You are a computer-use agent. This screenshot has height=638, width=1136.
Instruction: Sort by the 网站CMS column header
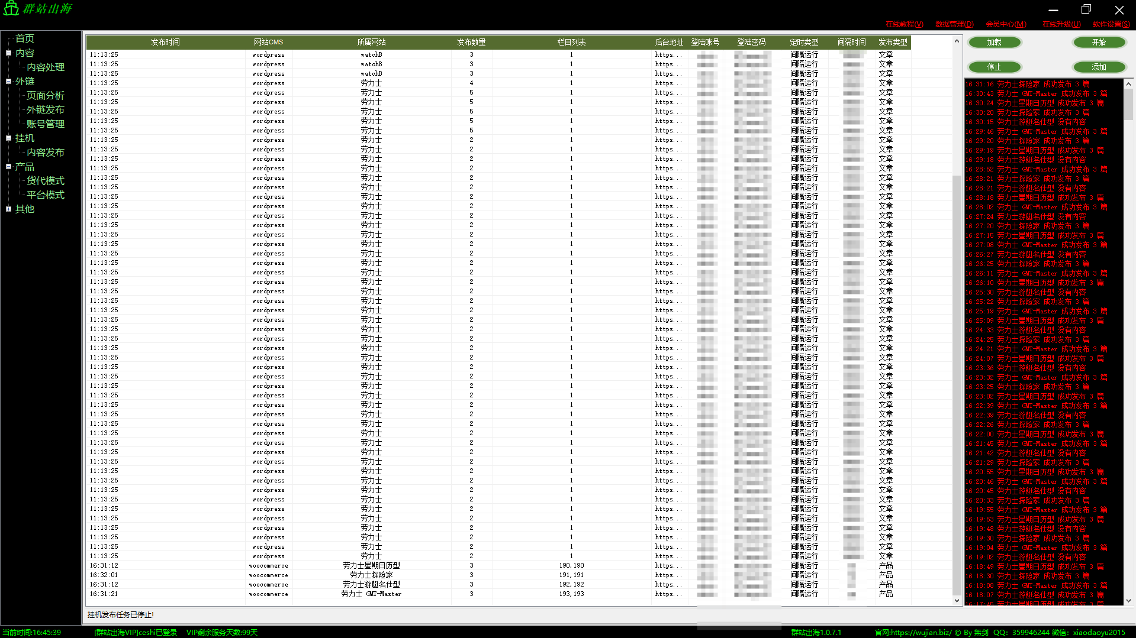tap(268, 43)
